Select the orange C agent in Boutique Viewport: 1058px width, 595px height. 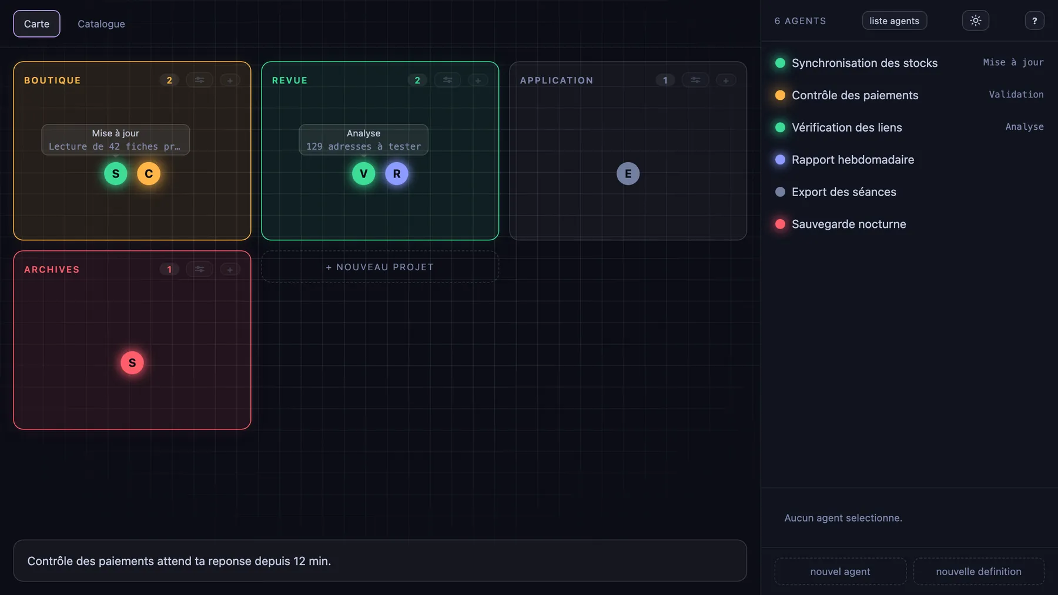(149, 174)
